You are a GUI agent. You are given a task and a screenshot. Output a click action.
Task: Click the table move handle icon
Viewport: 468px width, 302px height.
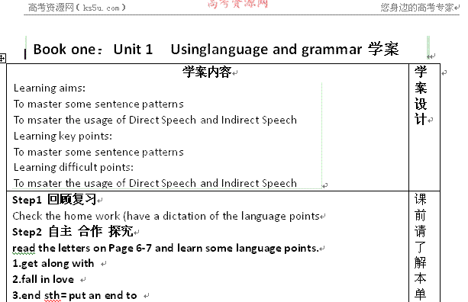pos(2,58)
